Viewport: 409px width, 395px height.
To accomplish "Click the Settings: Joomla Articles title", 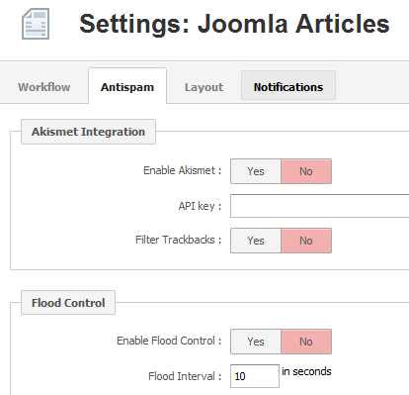I will click(234, 24).
